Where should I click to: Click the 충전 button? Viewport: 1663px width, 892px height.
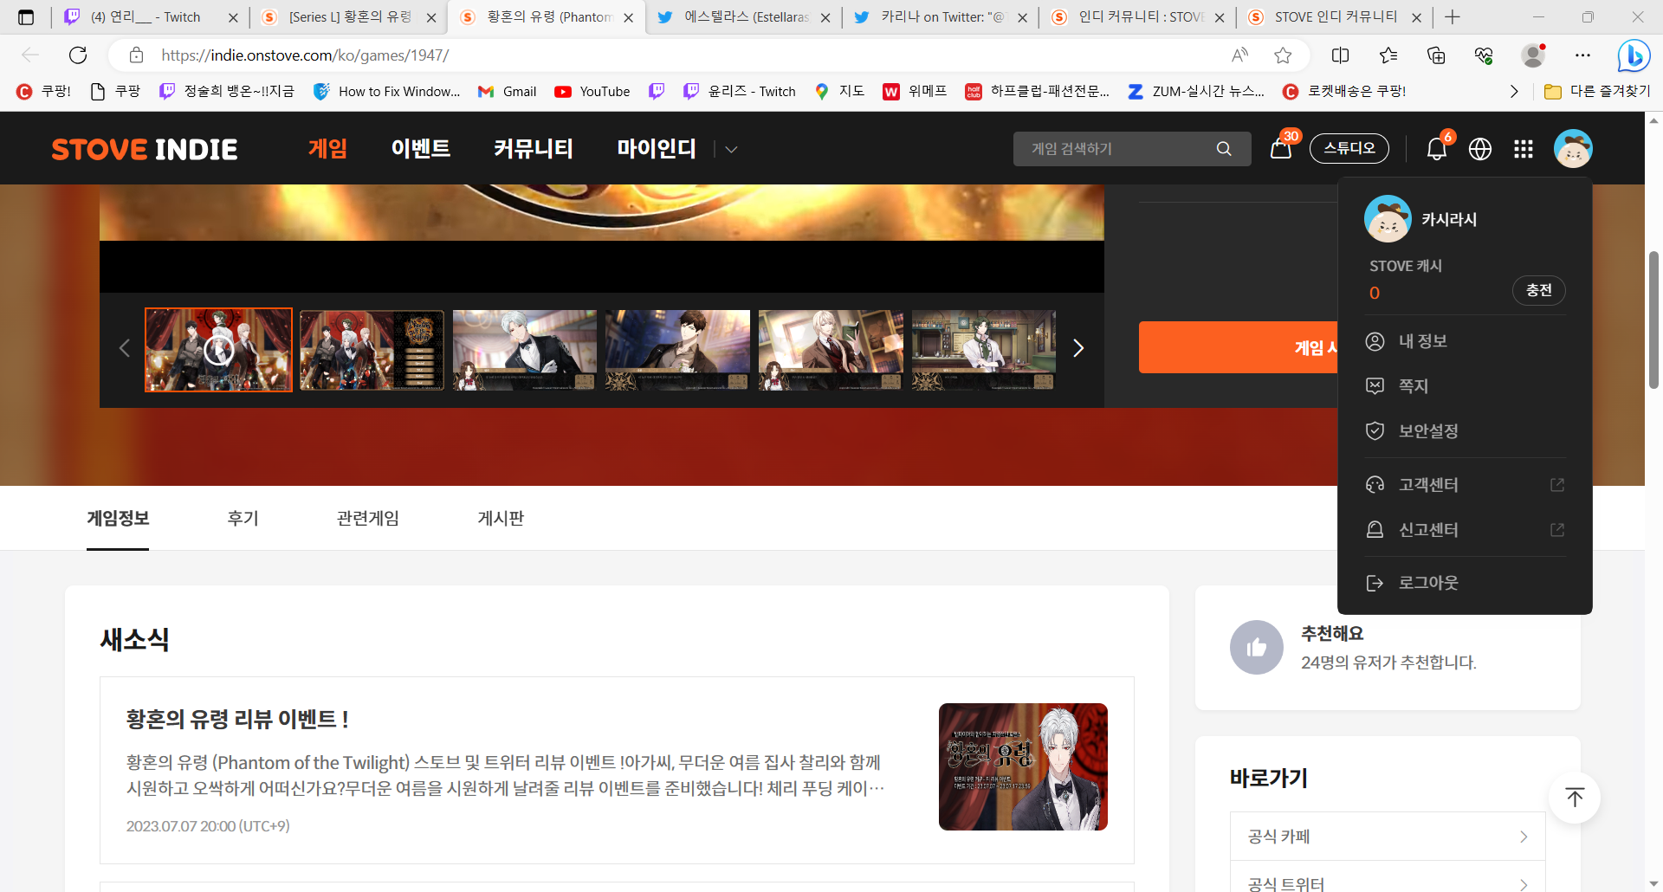[1538, 290]
